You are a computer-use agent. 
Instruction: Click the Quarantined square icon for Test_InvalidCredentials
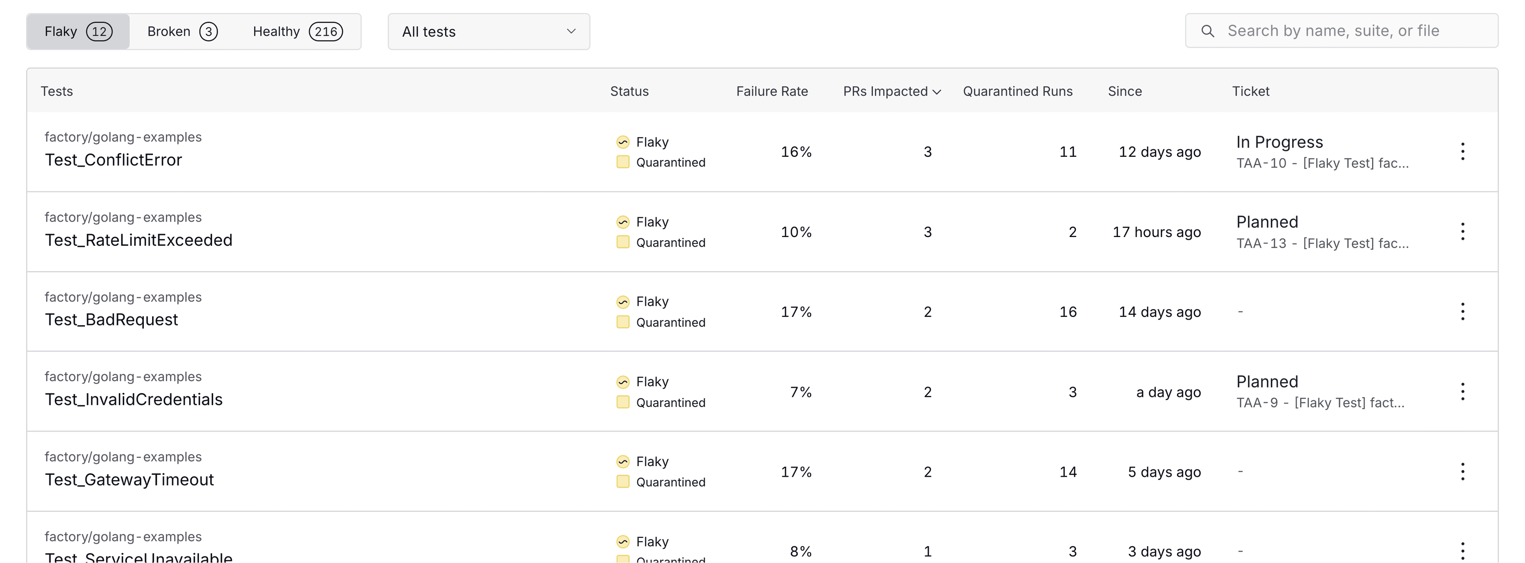623,402
